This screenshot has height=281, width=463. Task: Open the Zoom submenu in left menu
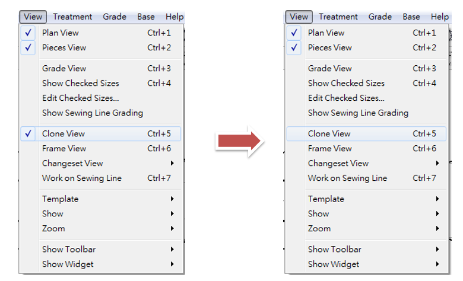pyautogui.click(x=53, y=229)
